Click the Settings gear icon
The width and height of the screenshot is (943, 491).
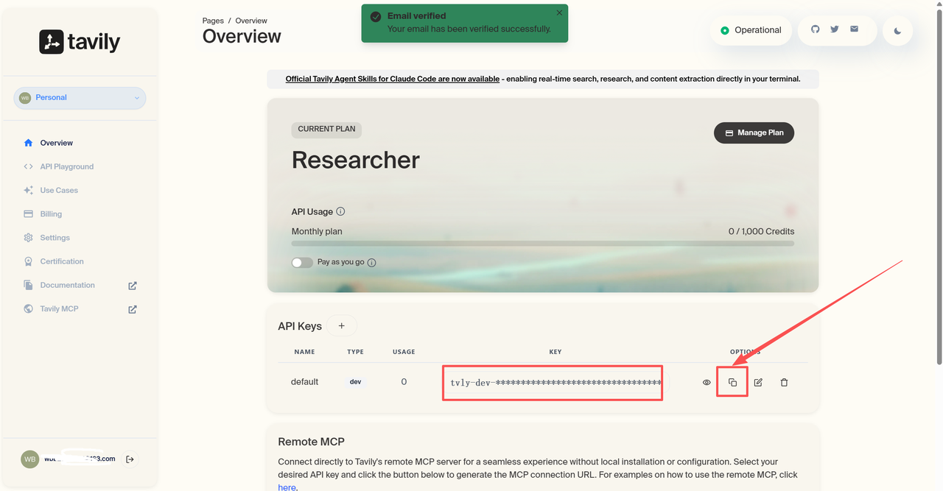28,238
